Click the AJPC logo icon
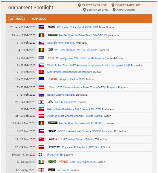Screen dimensions: 158x173 click(54, 139)
